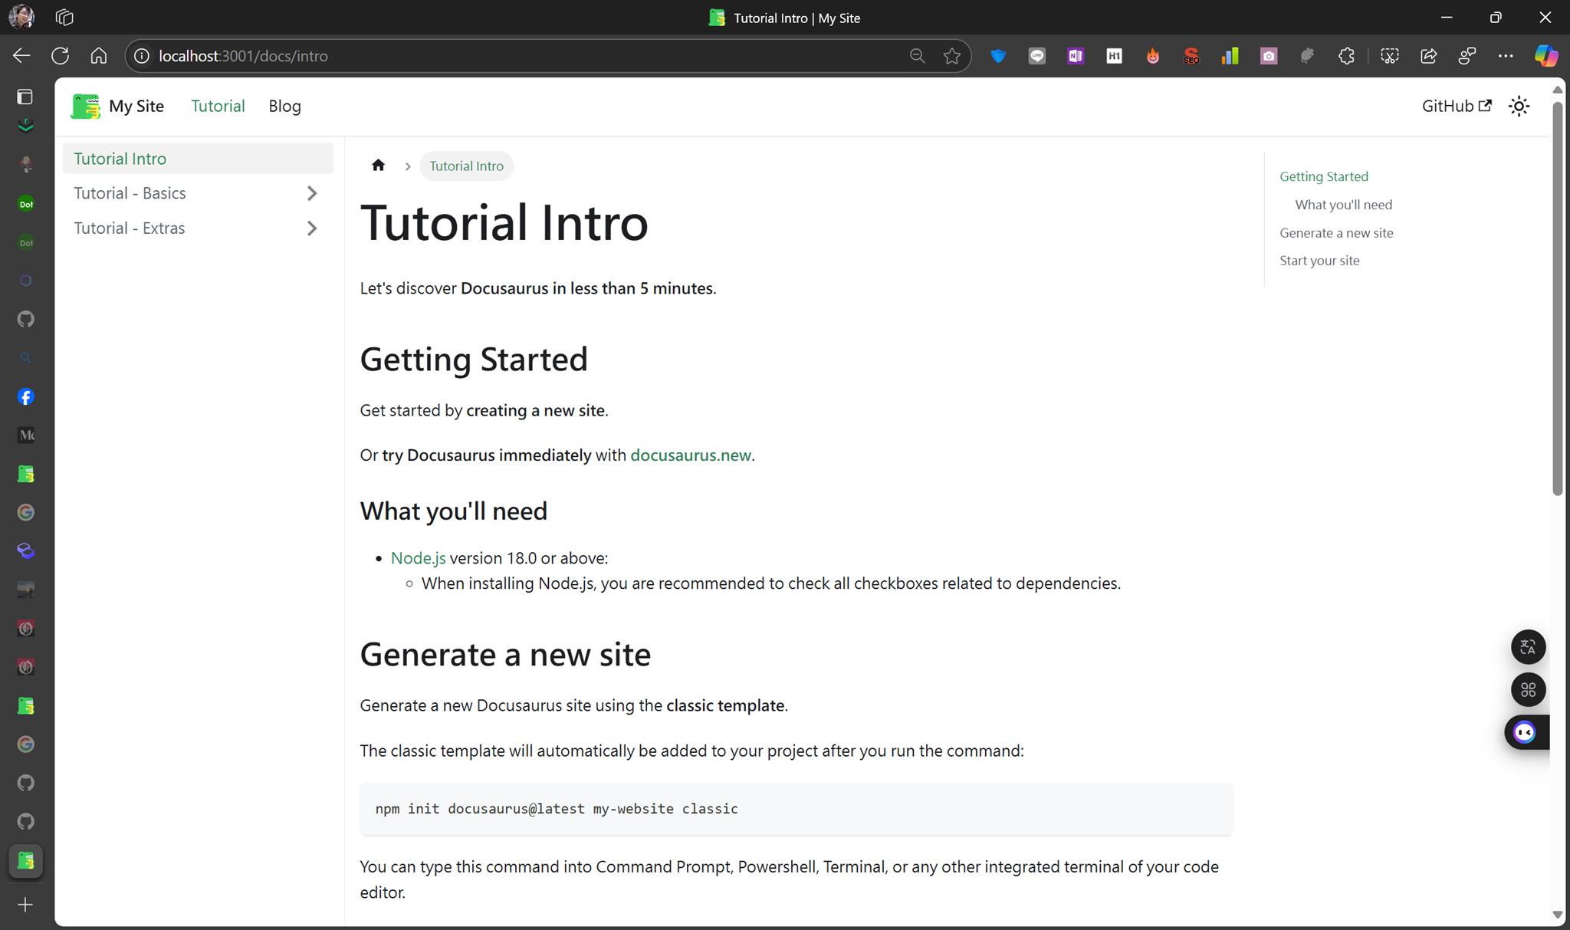Open the browser ellipsis menu
1570x930 pixels.
pyautogui.click(x=1506, y=56)
